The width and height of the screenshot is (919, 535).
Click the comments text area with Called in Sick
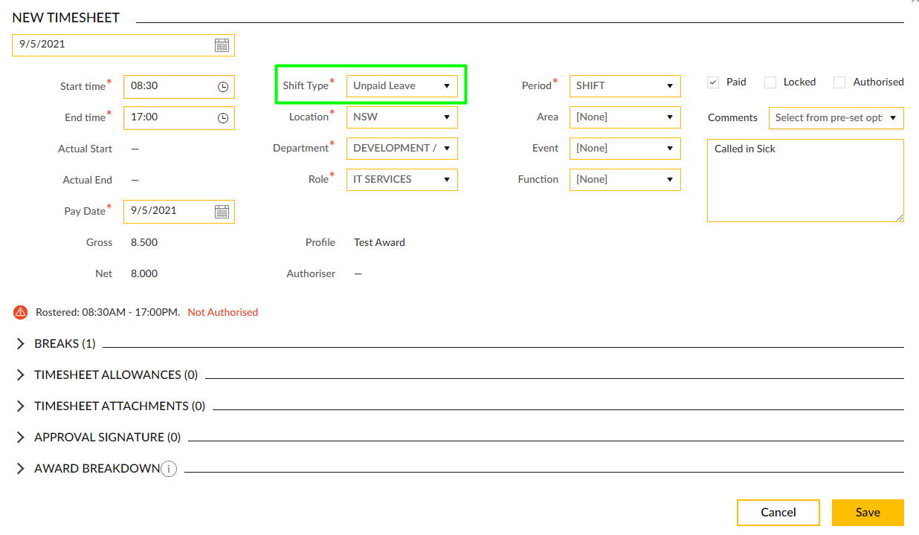pyautogui.click(x=805, y=181)
